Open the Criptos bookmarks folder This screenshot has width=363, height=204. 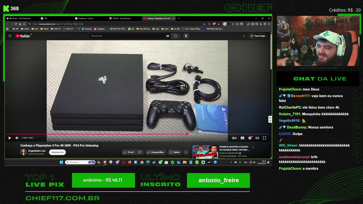point(25,29)
